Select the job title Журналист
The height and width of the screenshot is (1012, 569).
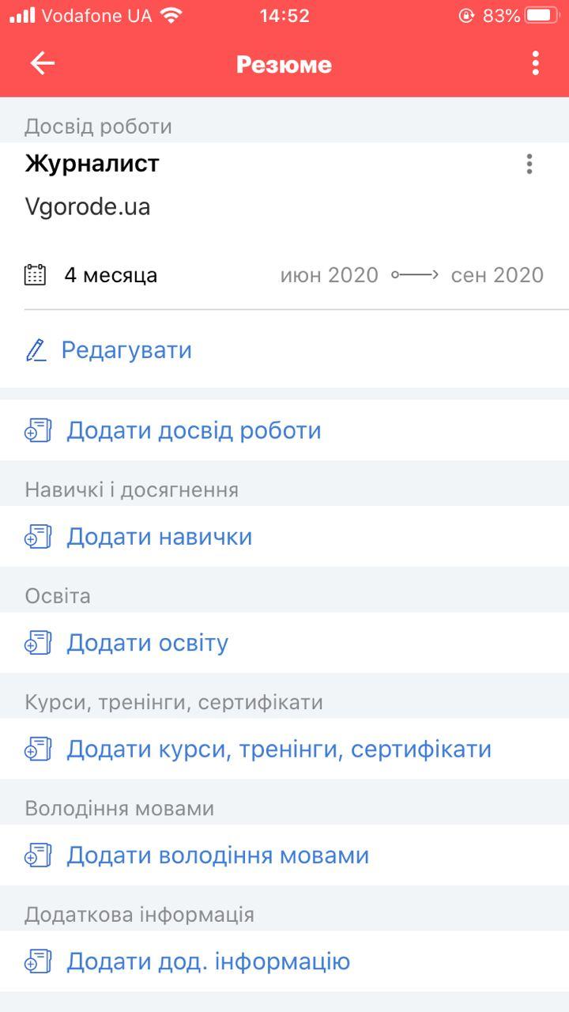point(93,164)
